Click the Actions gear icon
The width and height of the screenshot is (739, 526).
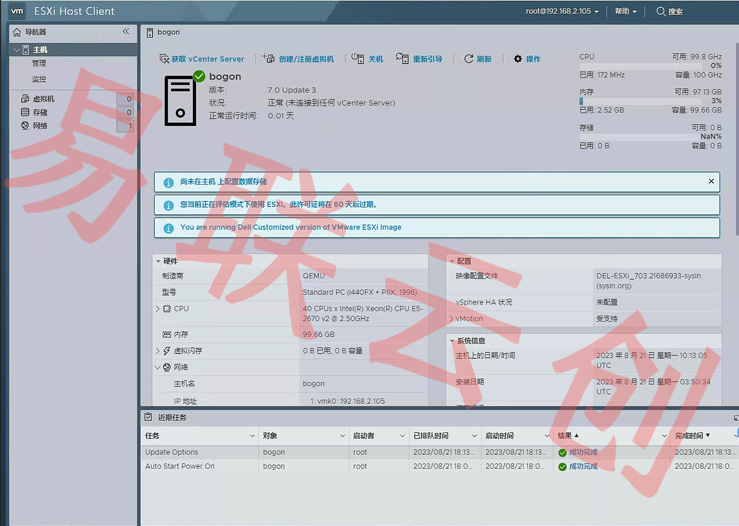click(x=518, y=58)
